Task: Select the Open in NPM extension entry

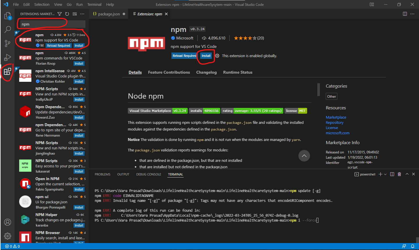Action: coord(52,184)
